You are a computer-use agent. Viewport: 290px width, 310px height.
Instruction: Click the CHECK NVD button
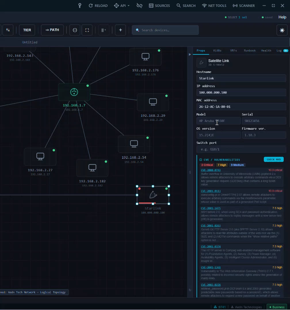point(274,159)
